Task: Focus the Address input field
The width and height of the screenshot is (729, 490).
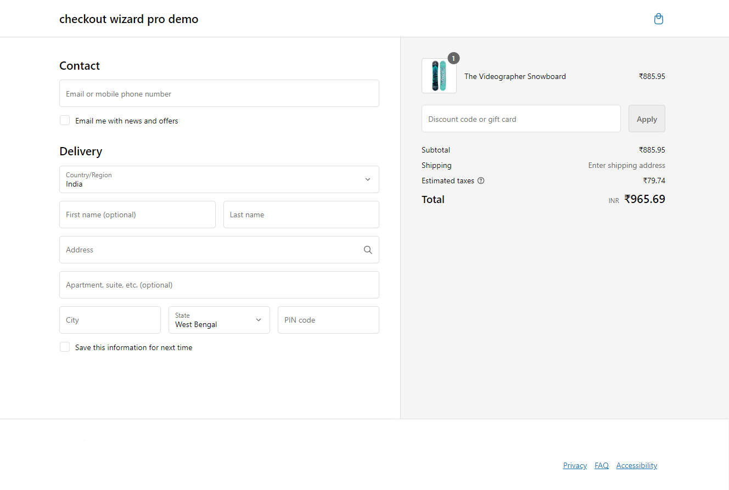Action: pyautogui.click(x=219, y=250)
